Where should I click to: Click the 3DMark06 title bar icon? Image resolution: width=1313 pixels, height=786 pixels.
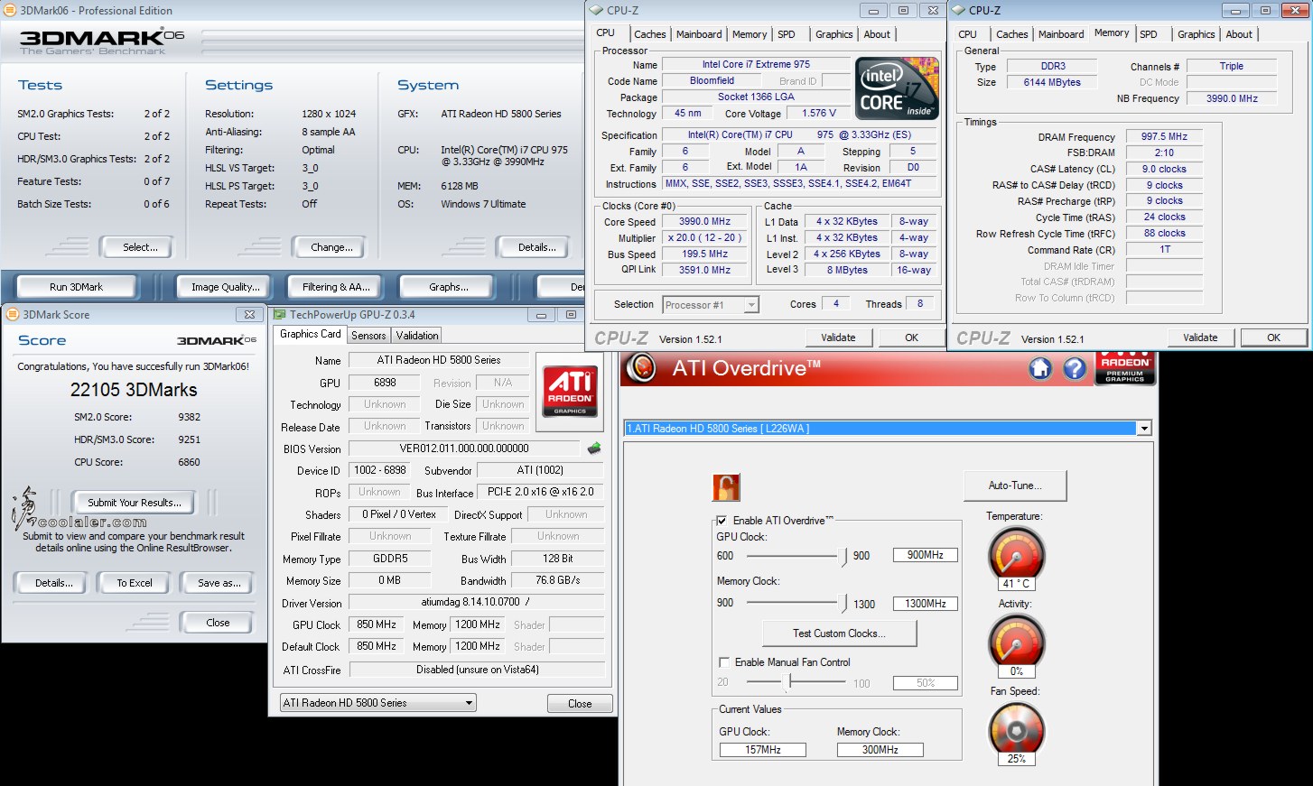(11, 11)
